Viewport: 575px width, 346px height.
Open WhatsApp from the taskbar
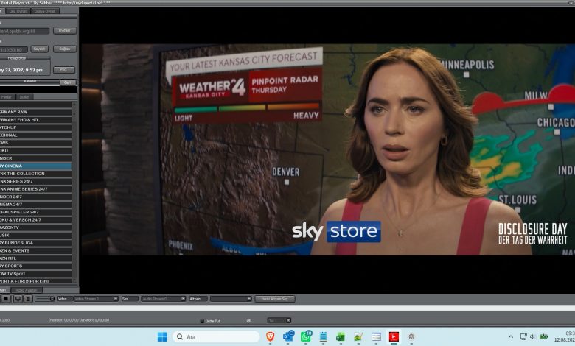(x=306, y=336)
